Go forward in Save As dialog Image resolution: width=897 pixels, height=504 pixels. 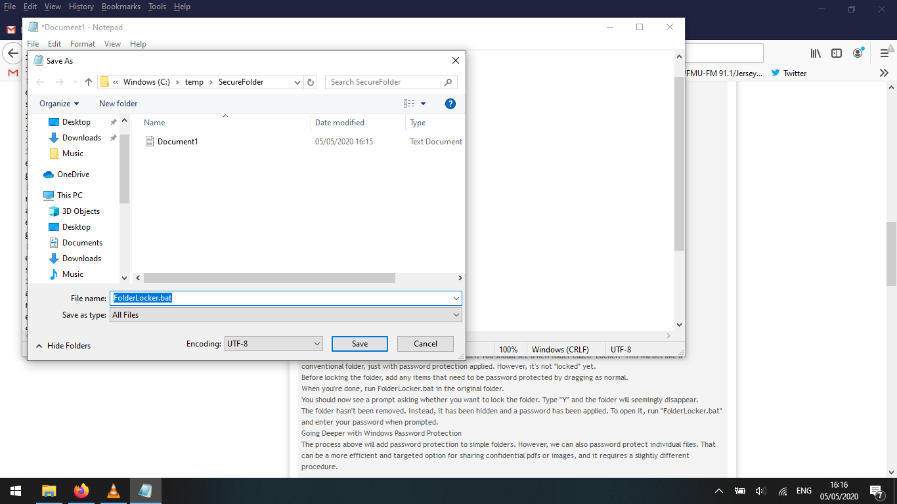60,82
